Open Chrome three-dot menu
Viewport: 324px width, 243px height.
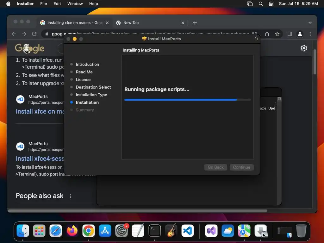[310, 34]
